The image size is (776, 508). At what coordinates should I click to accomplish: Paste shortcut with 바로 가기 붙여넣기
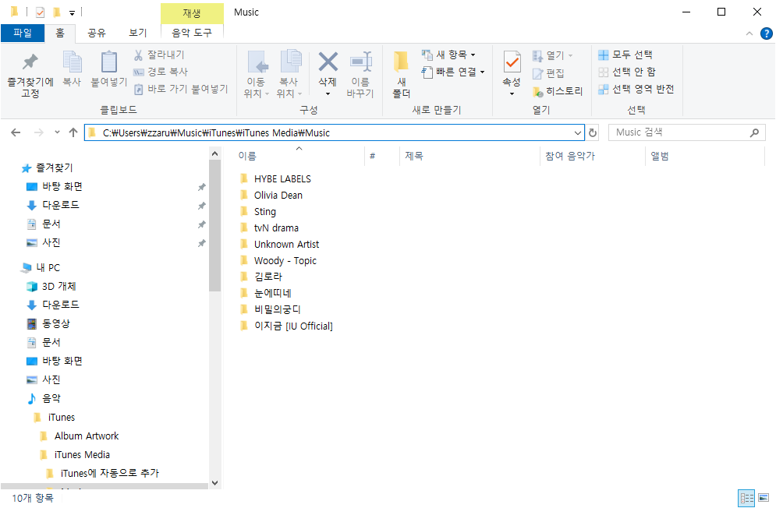pyautogui.click(x=181, y=89)
